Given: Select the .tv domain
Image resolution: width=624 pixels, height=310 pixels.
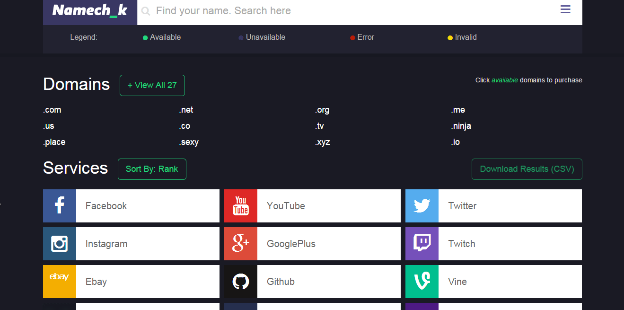Looking at the screenshot, I should [x=320, y=126].
